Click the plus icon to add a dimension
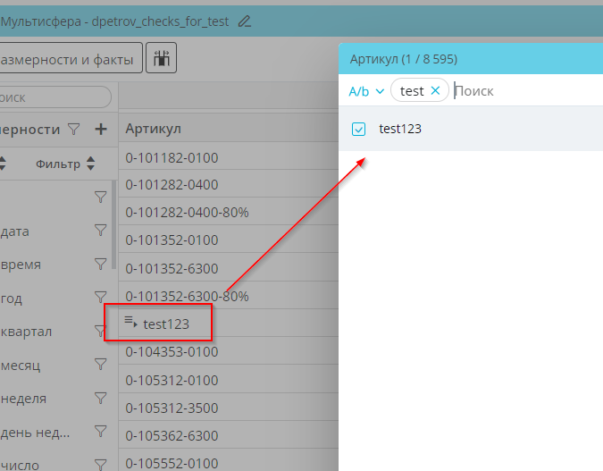 point(101,130)
